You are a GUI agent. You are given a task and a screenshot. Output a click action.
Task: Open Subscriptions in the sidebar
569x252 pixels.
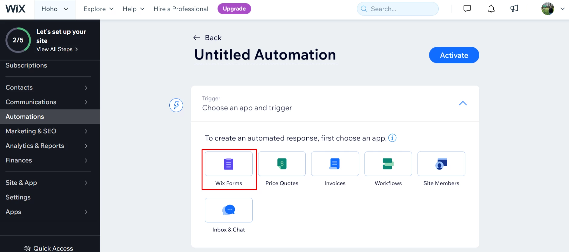(26, 65)
